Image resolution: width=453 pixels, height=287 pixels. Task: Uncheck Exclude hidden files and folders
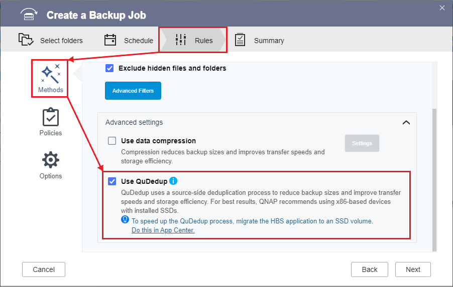109,68
